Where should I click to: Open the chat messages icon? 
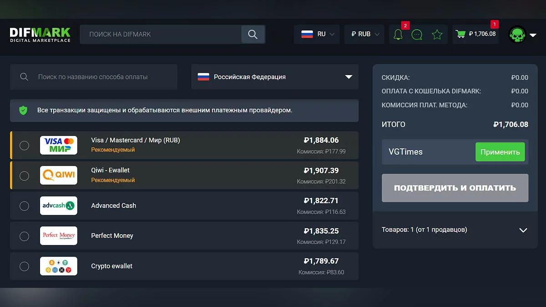pos(417,34)
